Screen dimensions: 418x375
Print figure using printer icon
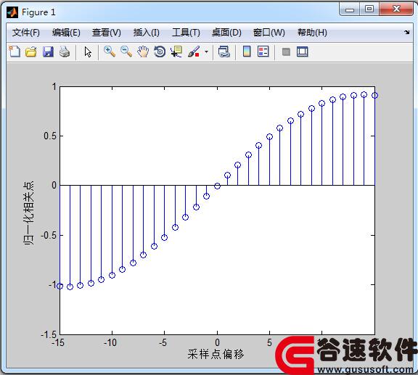tap(65, 51)
